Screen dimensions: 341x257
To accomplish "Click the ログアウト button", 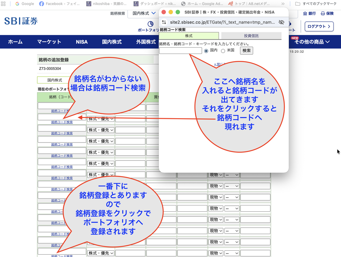I will (x=319, y=27).
